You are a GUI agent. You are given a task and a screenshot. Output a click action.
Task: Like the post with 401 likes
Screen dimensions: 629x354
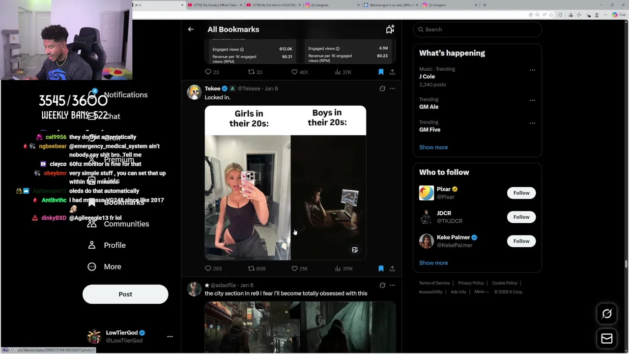coord(299,72)
